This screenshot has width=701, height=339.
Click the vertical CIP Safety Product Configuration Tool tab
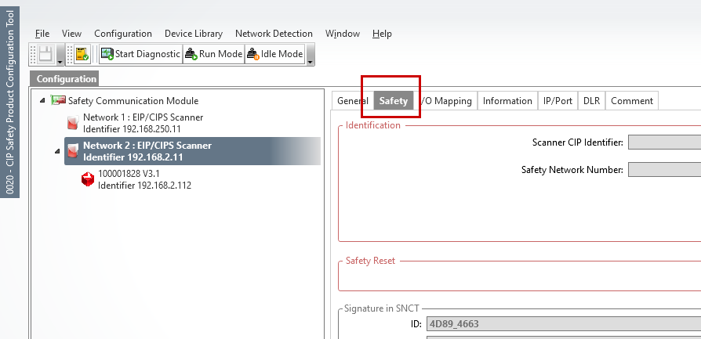pos(10,103)
